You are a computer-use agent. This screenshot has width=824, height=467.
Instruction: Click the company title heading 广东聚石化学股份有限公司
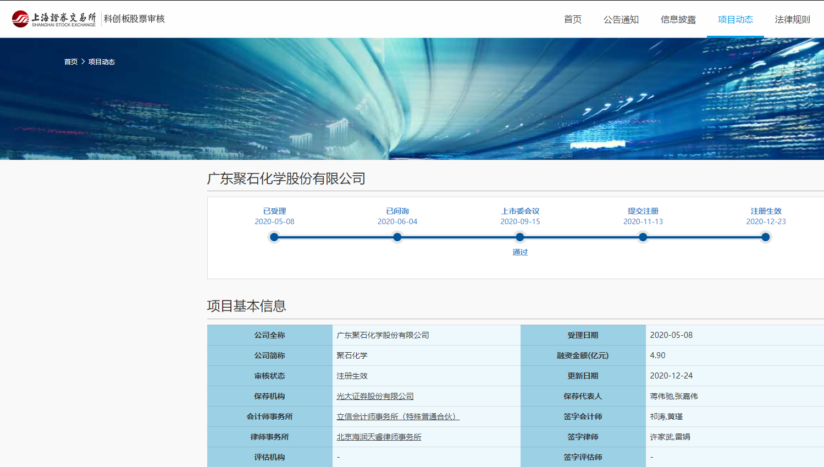[x=286, y=179]
